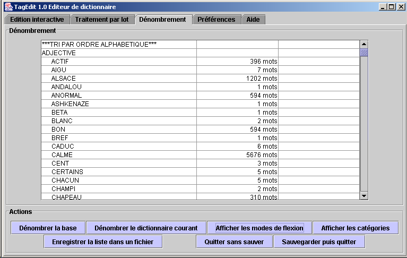Click the Dénombrer la base button

point(48,228)
